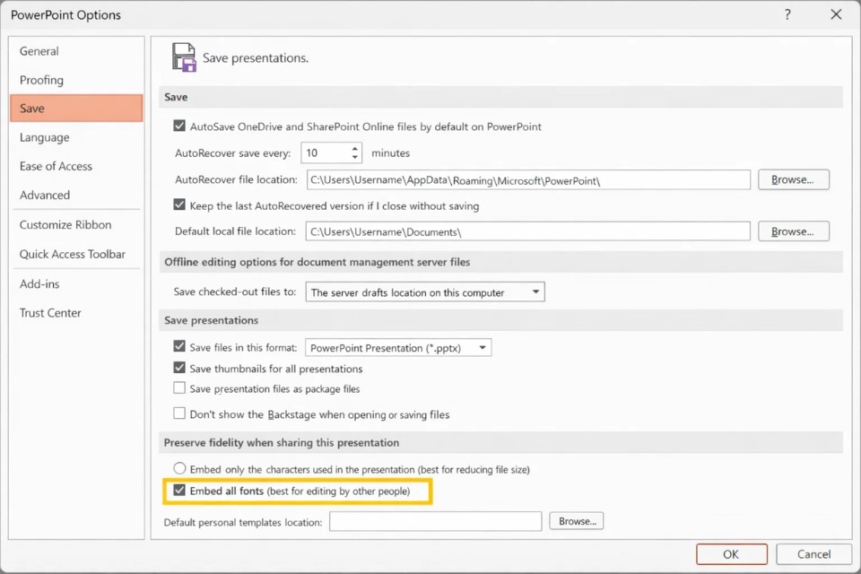Switch to Customize Ribbon category
Image resolution: width=861 pixels, height=574 pixels.
(65, 225)
